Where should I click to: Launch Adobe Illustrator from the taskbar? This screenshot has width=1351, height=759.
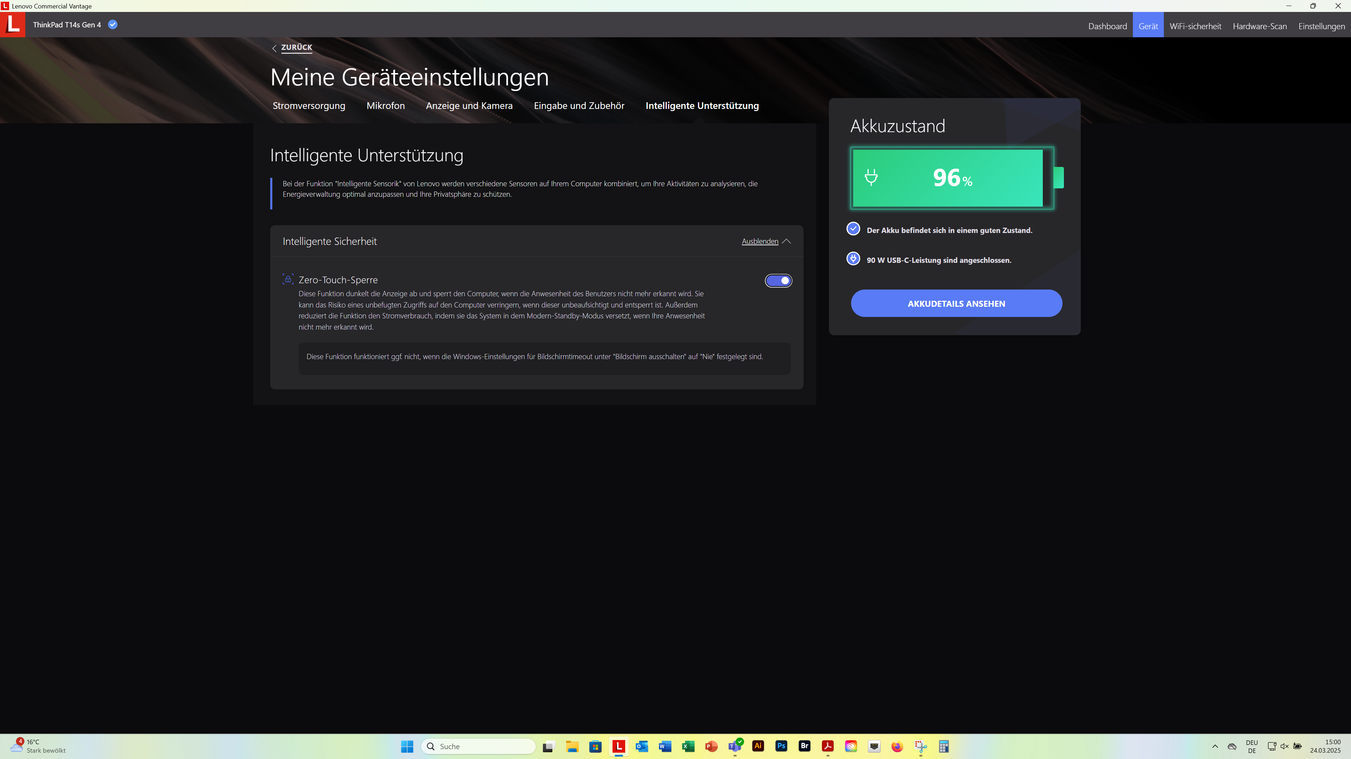click(758, 746)
